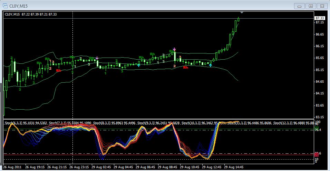Click the 85.15 price scale value

[320, 70]
